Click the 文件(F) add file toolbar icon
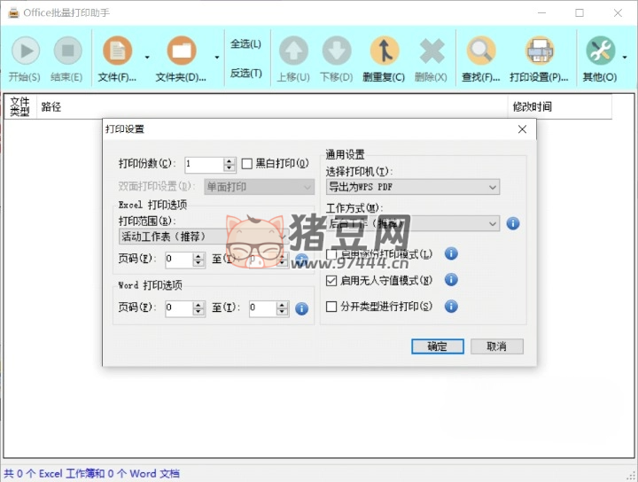Image resolution: width=638 pixels, height=482 pixels. point(117,51)
